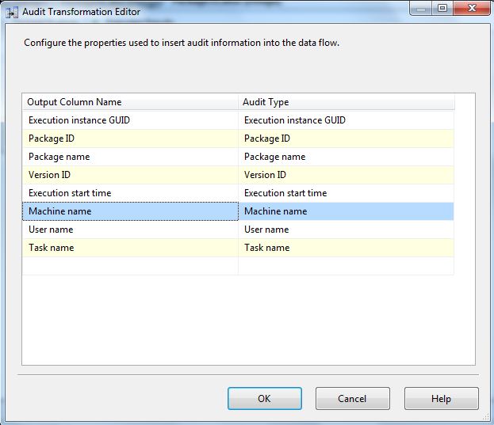This screenshot has width=494, height=425.
Task: Open Help for the audit editor
Action: coord(441,399)
